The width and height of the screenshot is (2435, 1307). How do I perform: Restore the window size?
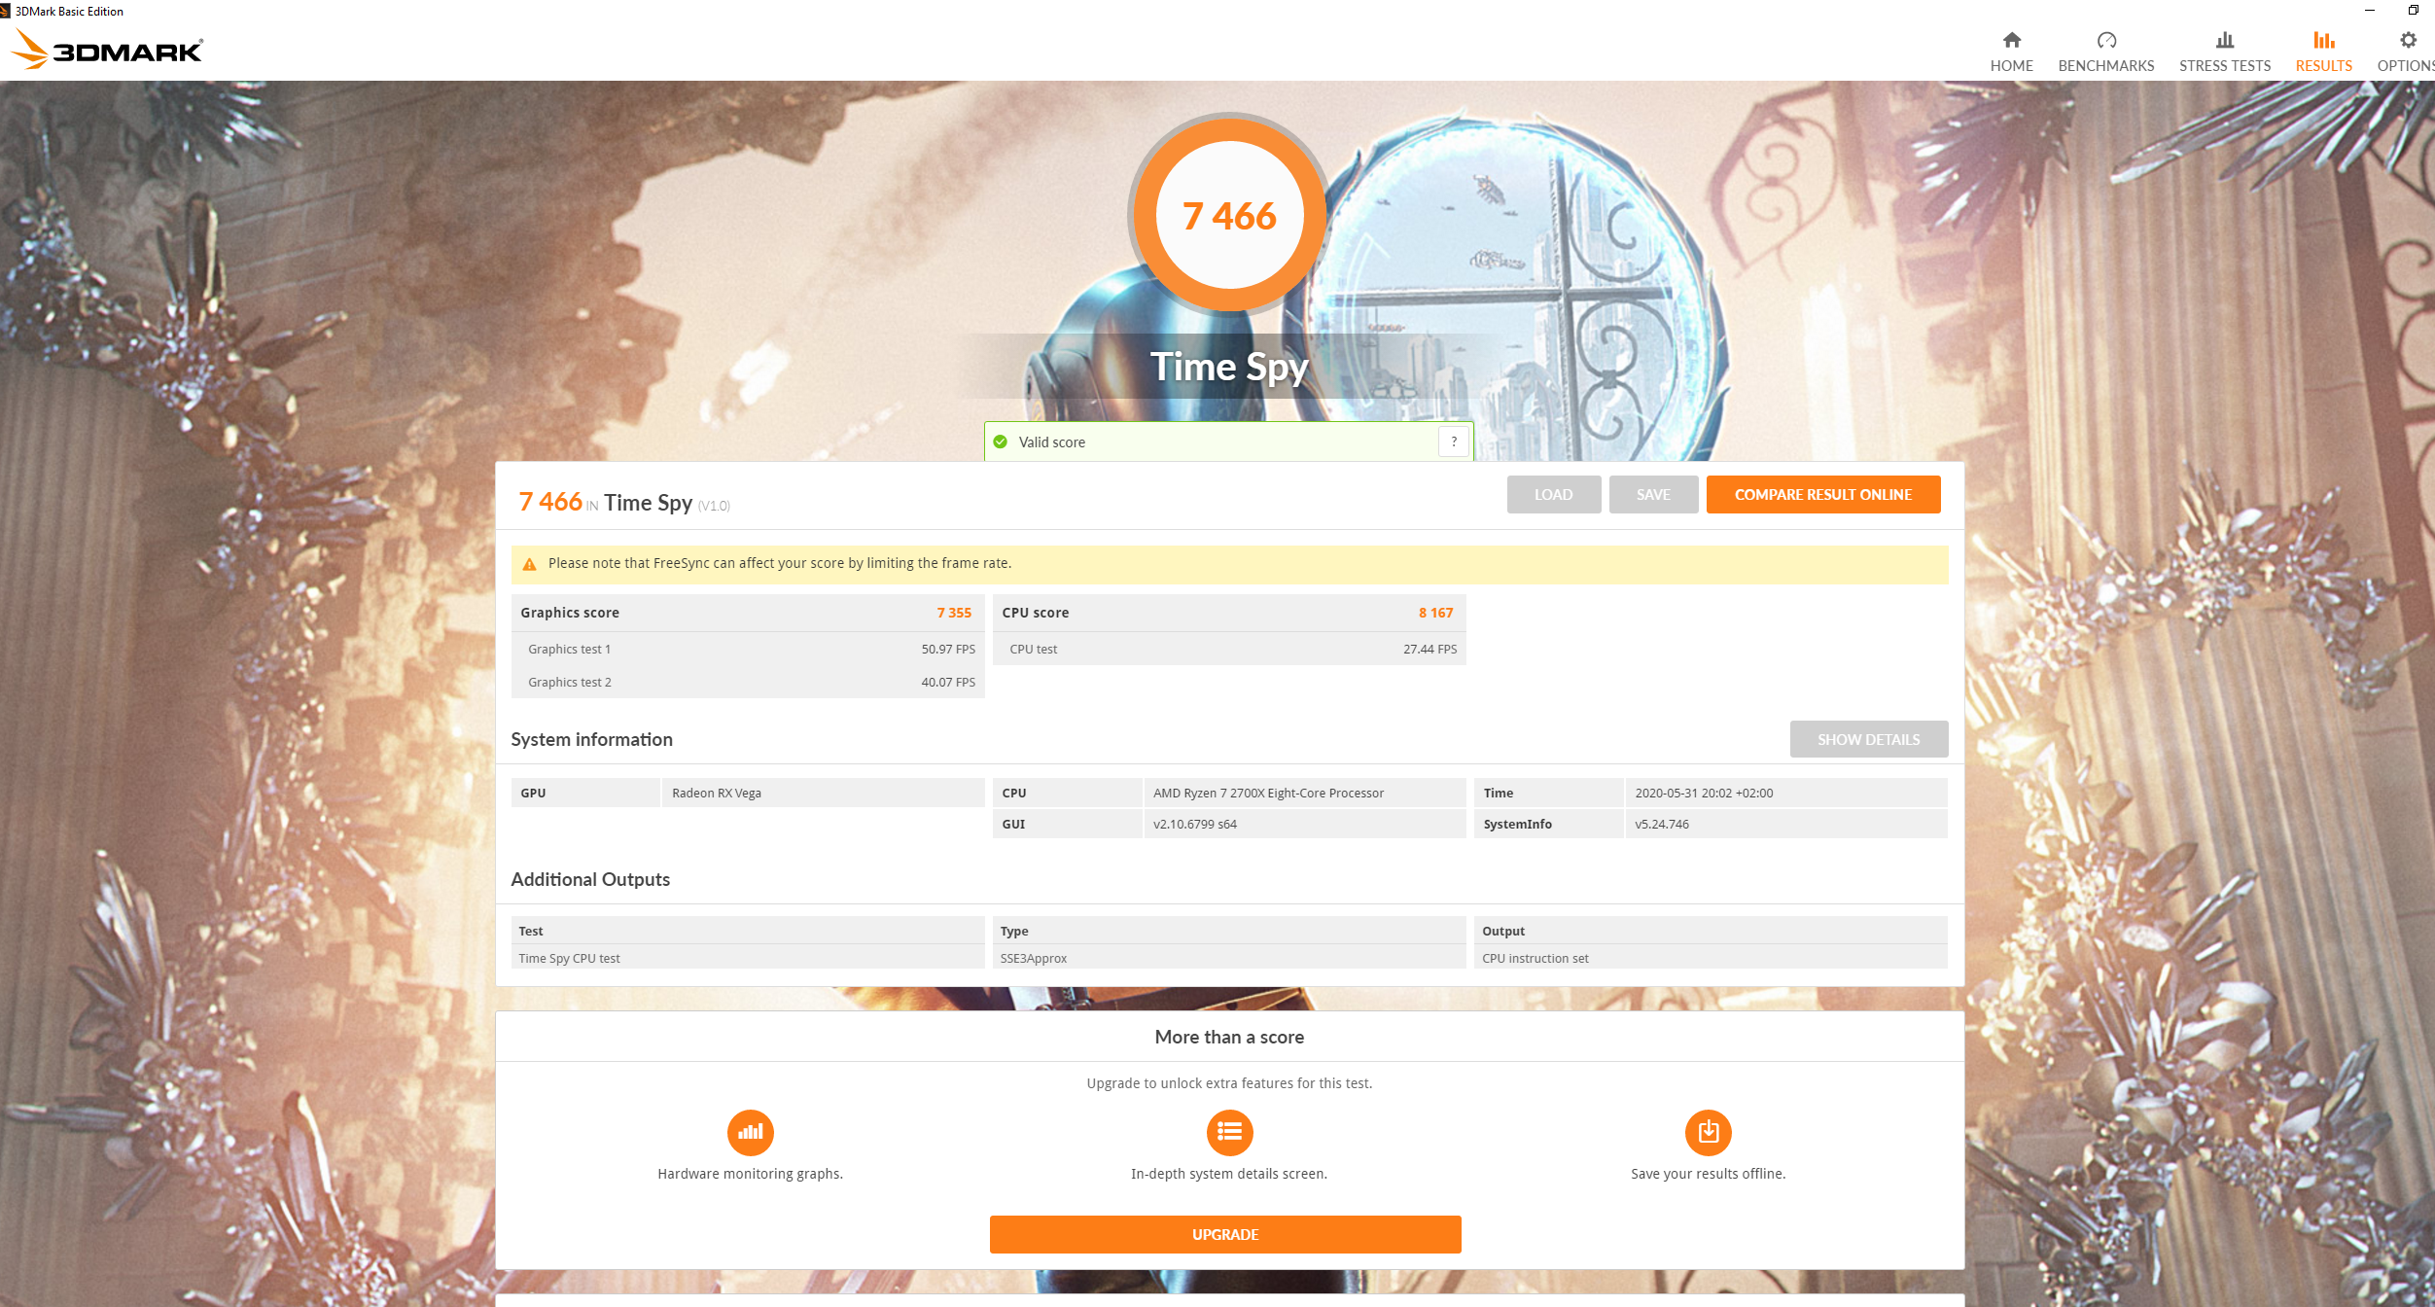(2413, 11)
